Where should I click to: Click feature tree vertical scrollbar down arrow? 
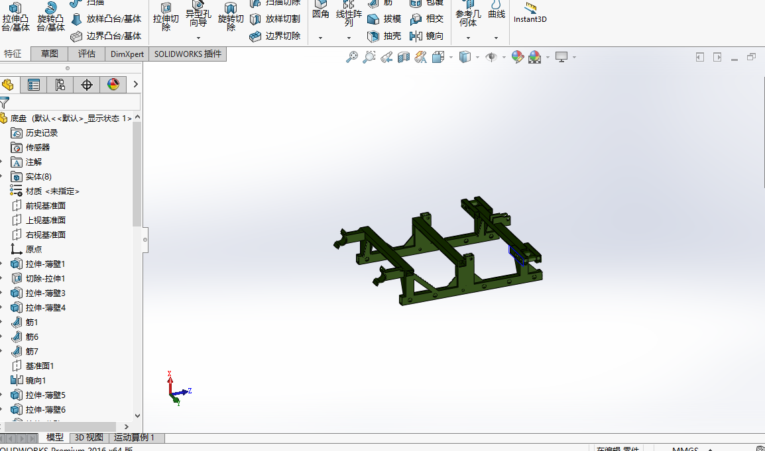138,416
